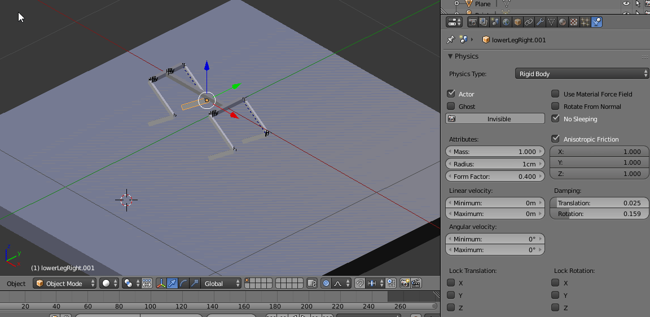The height and width of the screenshot is (317, 650).
Task: Open the snap element dropdown
Action: click(375, 283)
